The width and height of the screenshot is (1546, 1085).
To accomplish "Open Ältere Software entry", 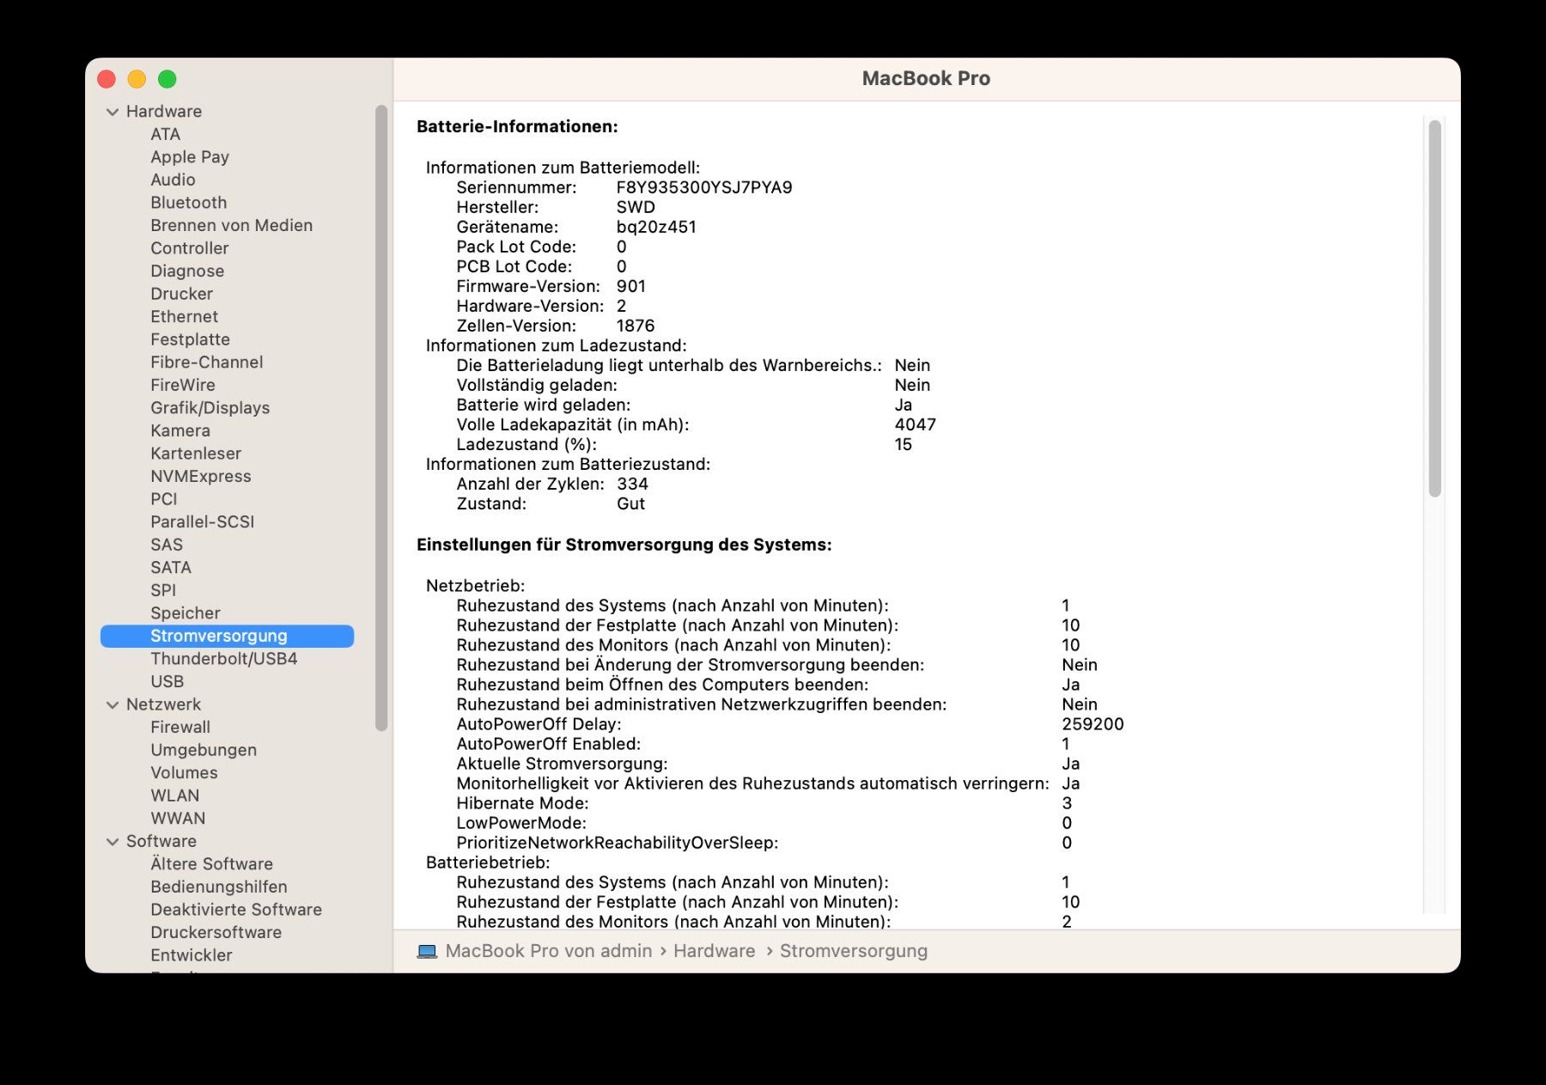I will click(212, 863).
